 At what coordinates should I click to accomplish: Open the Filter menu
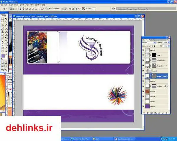click(x=27, y=5)
